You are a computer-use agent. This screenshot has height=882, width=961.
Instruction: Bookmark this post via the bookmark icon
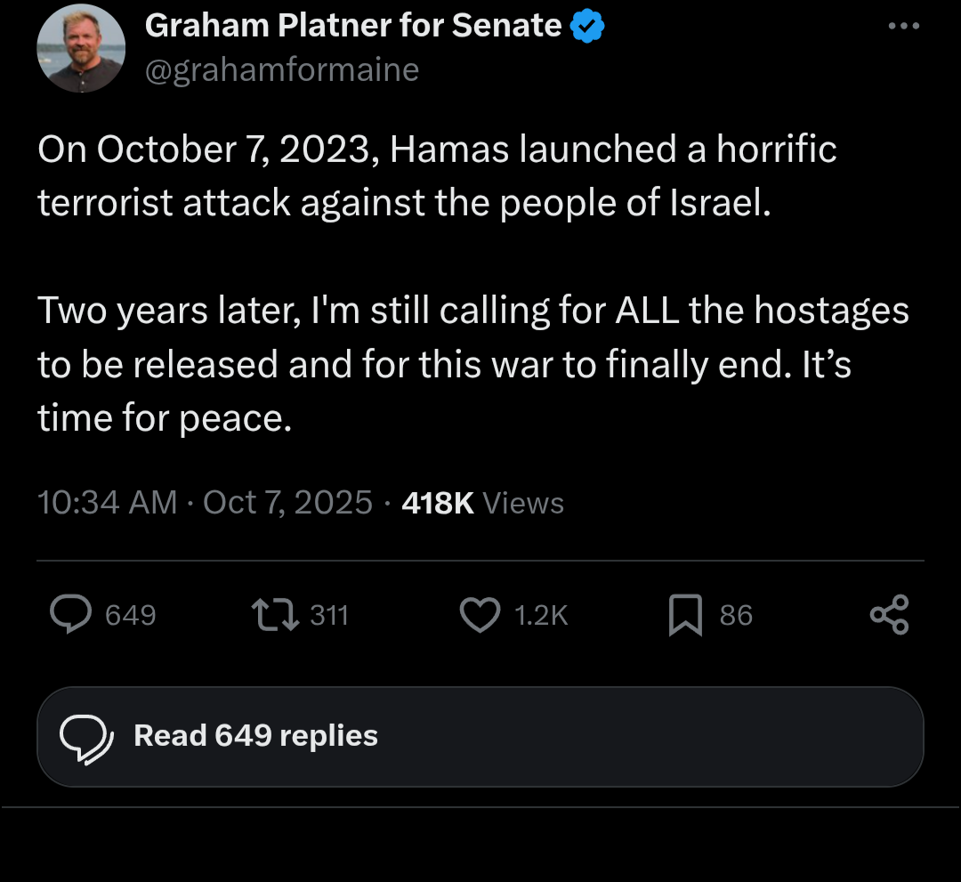[x=685, y=615]
